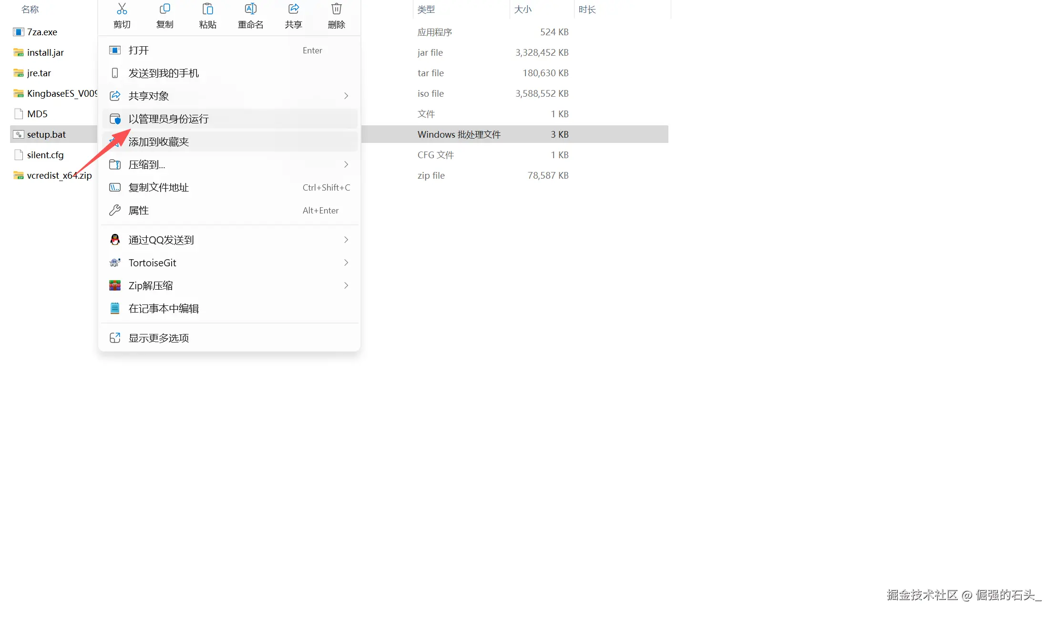This screenshot has height=617, width=1057.
Task: Click 在记事本中编辑 menu item
Action: coord(164,308)
